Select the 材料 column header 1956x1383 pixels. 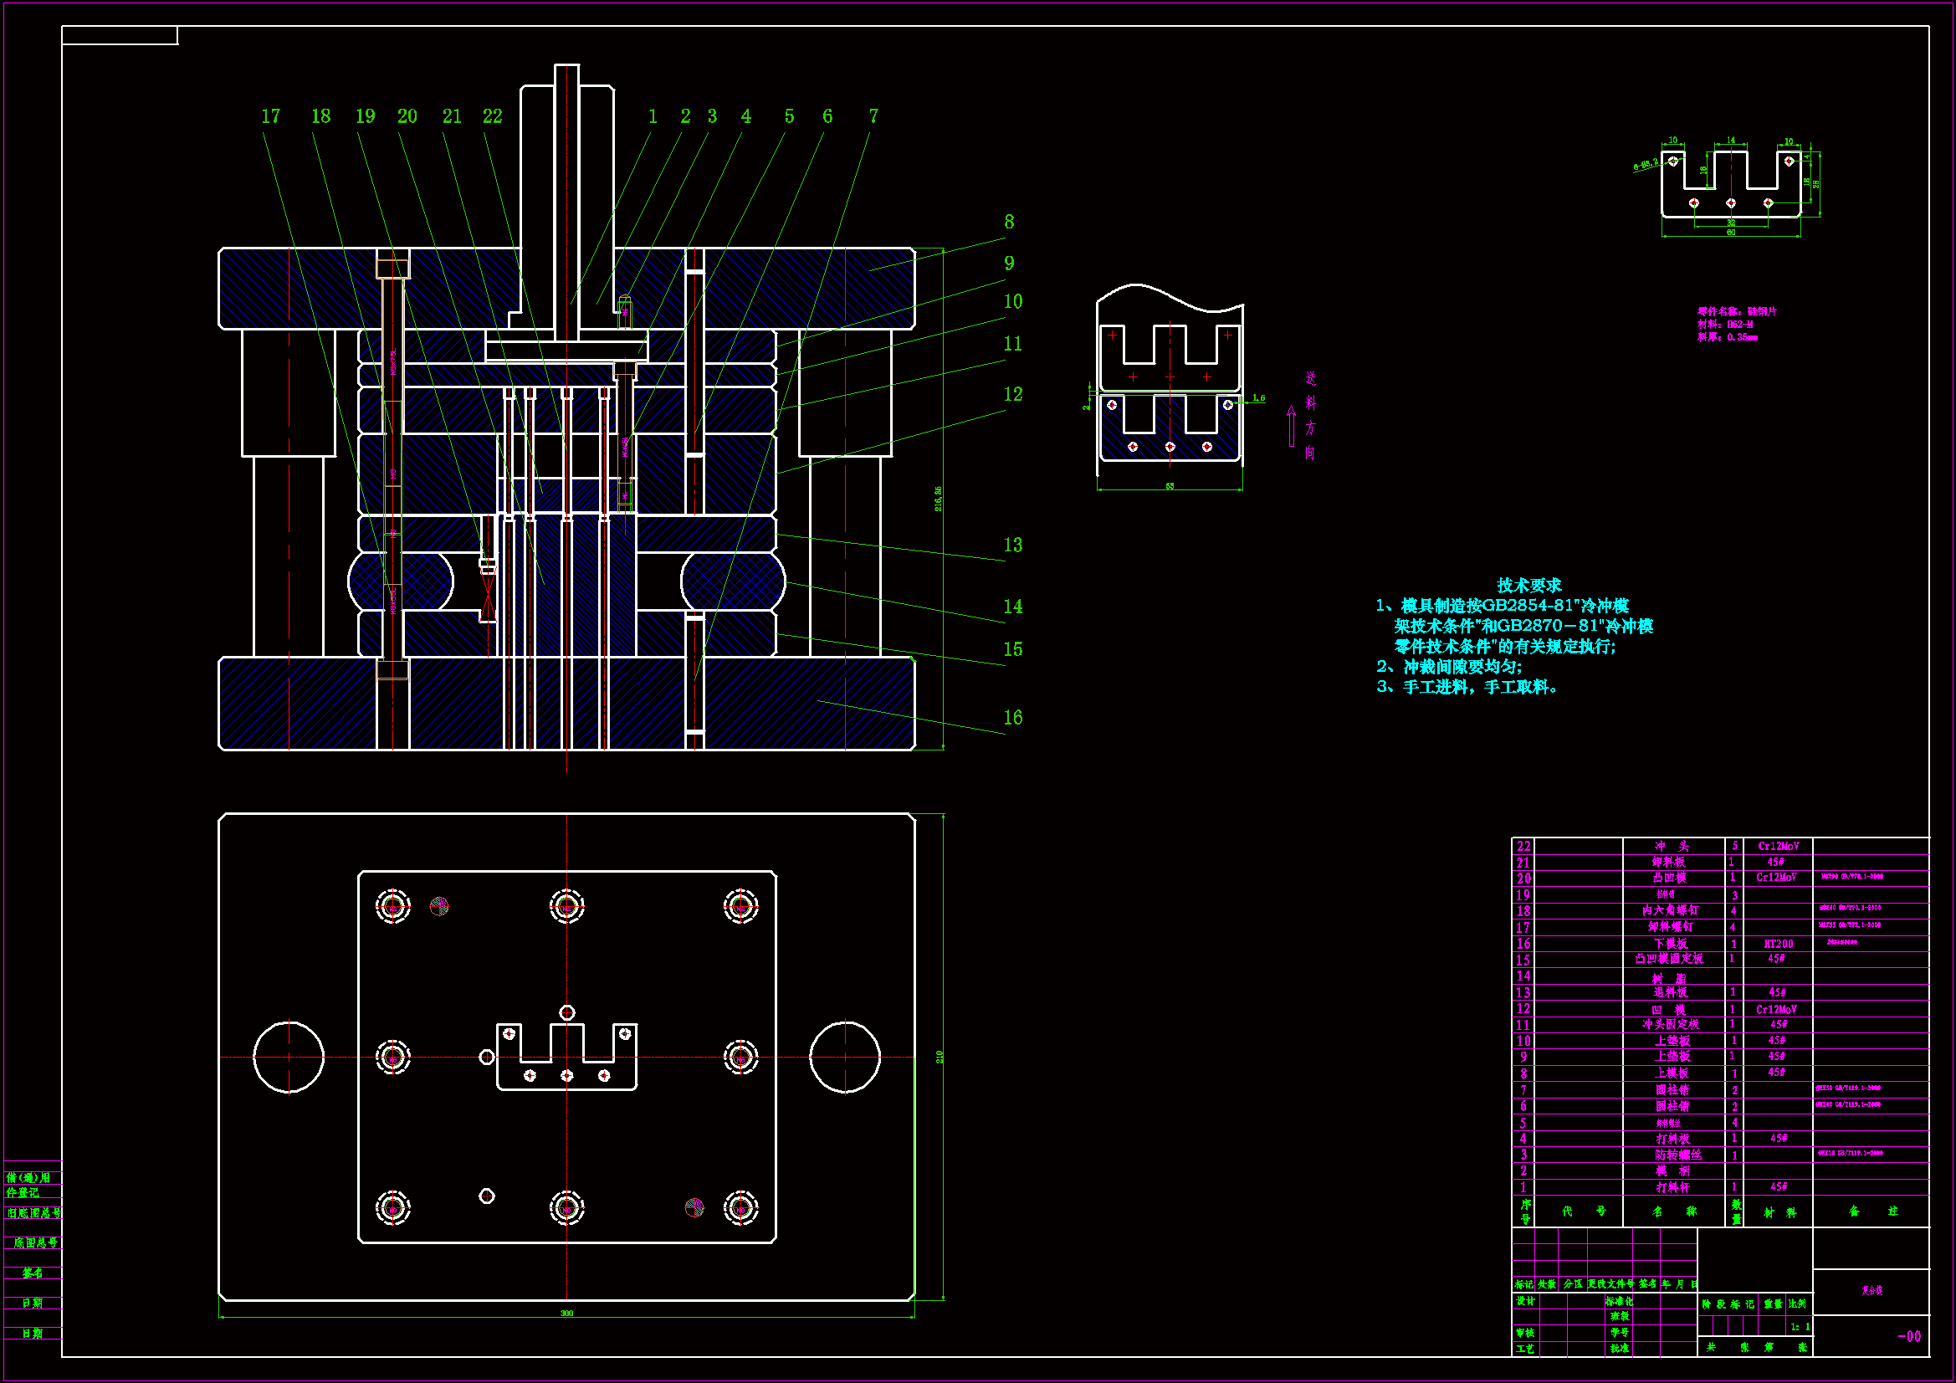click(1779, 1211)
